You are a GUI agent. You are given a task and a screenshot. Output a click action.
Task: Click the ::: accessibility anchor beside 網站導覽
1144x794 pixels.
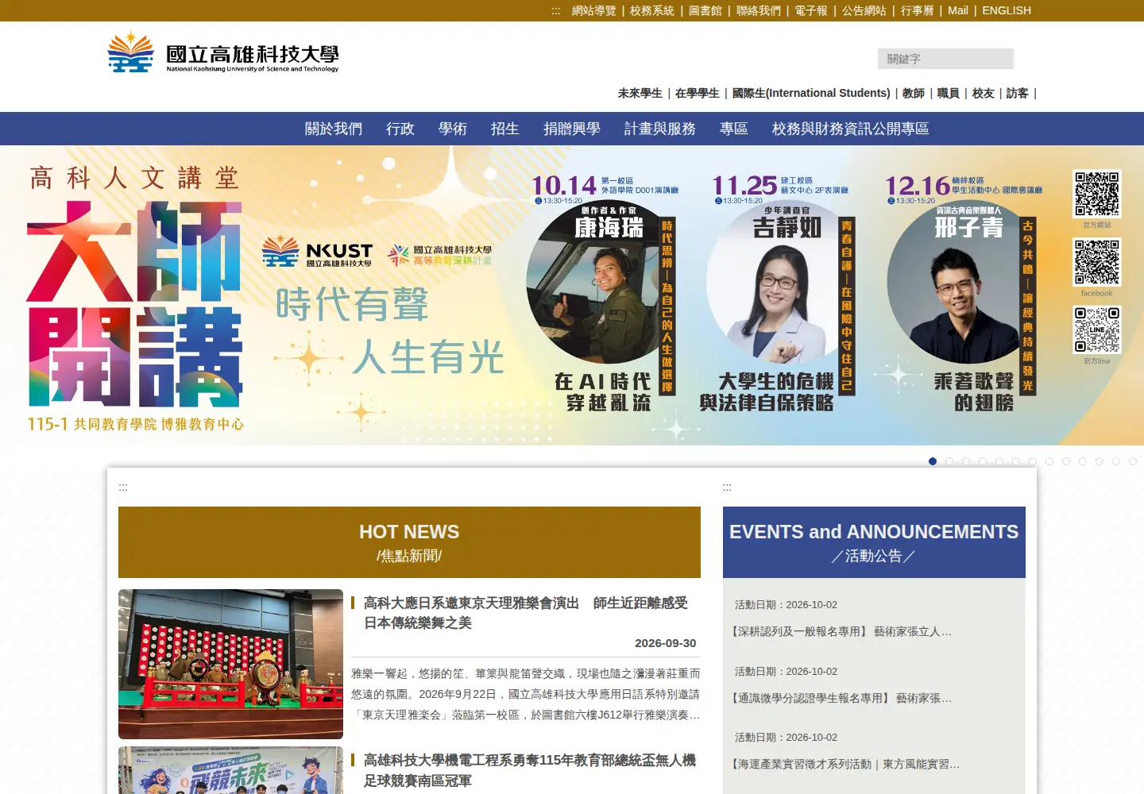pos(556,10)
